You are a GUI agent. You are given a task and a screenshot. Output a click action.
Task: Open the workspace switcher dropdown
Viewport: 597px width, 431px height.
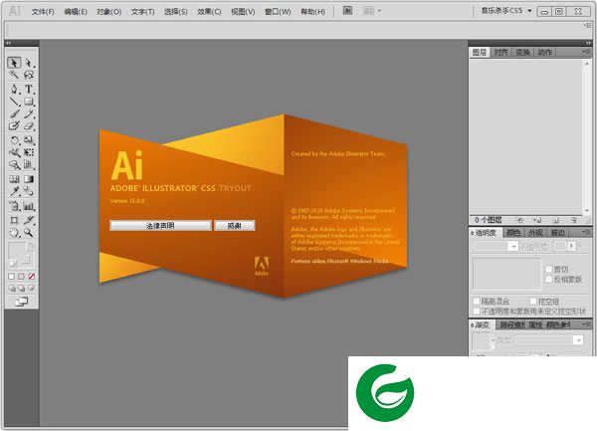coord(506,11)
